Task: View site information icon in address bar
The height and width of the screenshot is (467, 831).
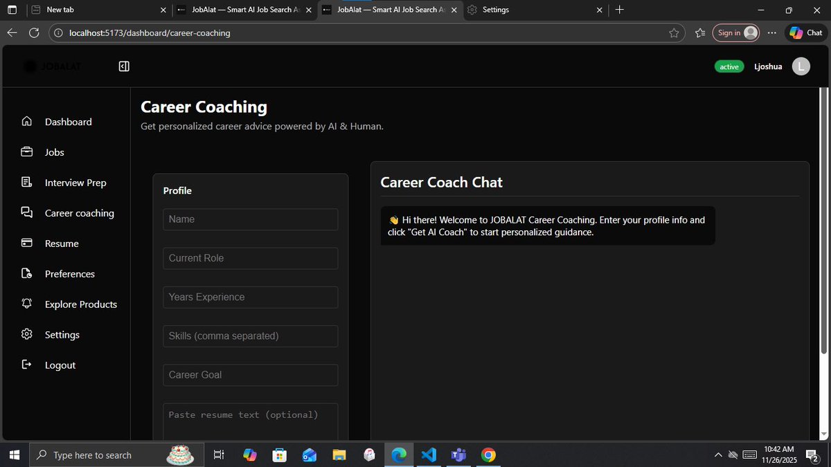Action: click(58, 33)
